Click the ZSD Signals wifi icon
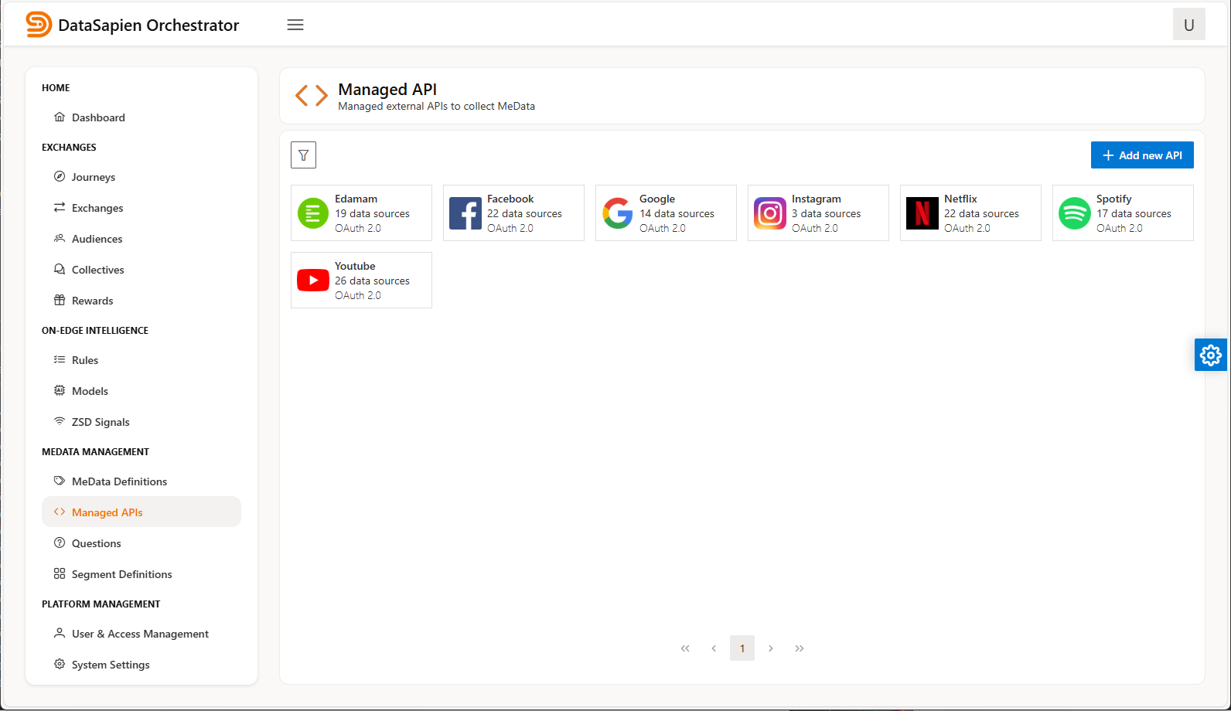 [60, 421]
